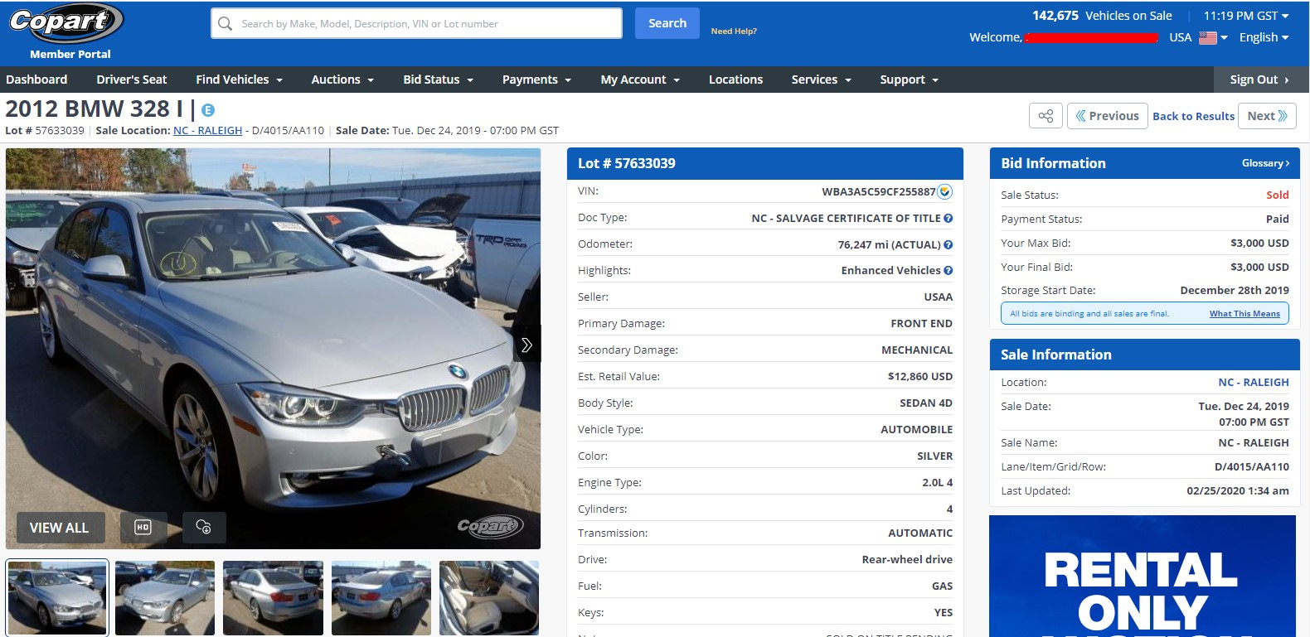The image size is (1310, 637).
Task: Open the Dashboard menu item
Action: pos(36,80)
